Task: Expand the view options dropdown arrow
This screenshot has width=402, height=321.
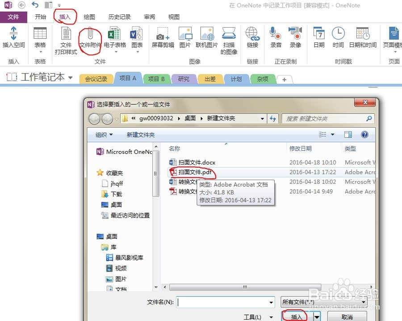Action: tap(332, 134)
